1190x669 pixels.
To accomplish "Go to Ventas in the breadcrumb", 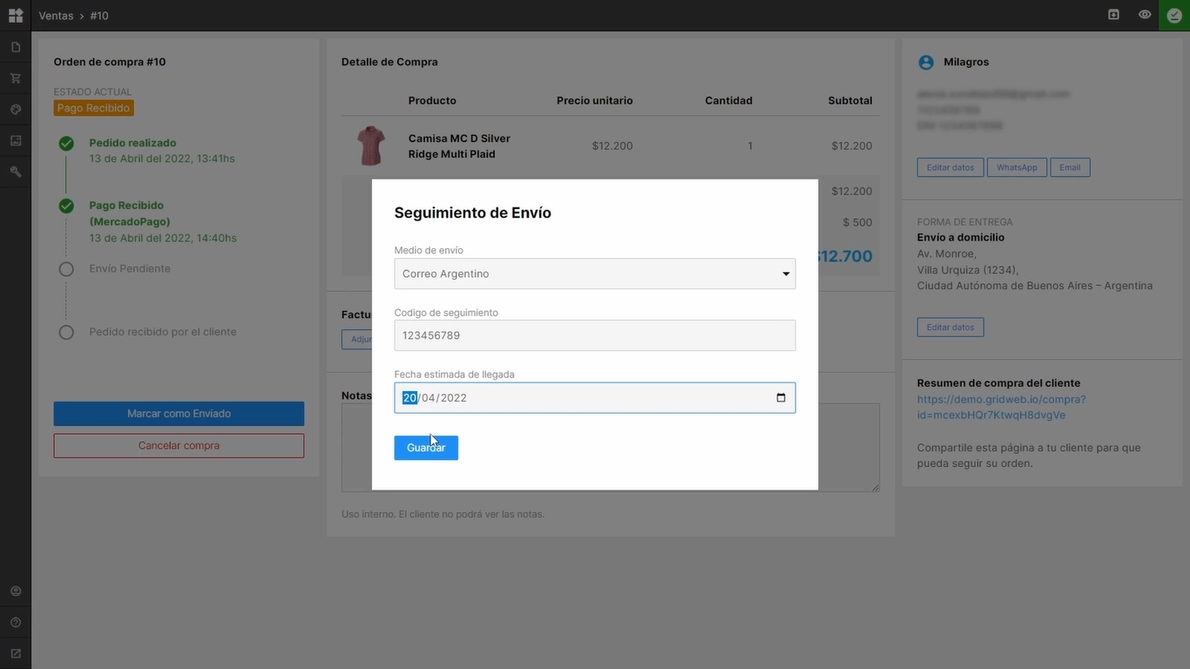I will [x=56, y=16].
